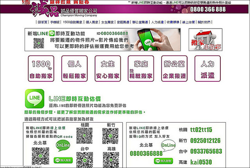Open the 1500 自助搬家 service tile

coord(41,69)
